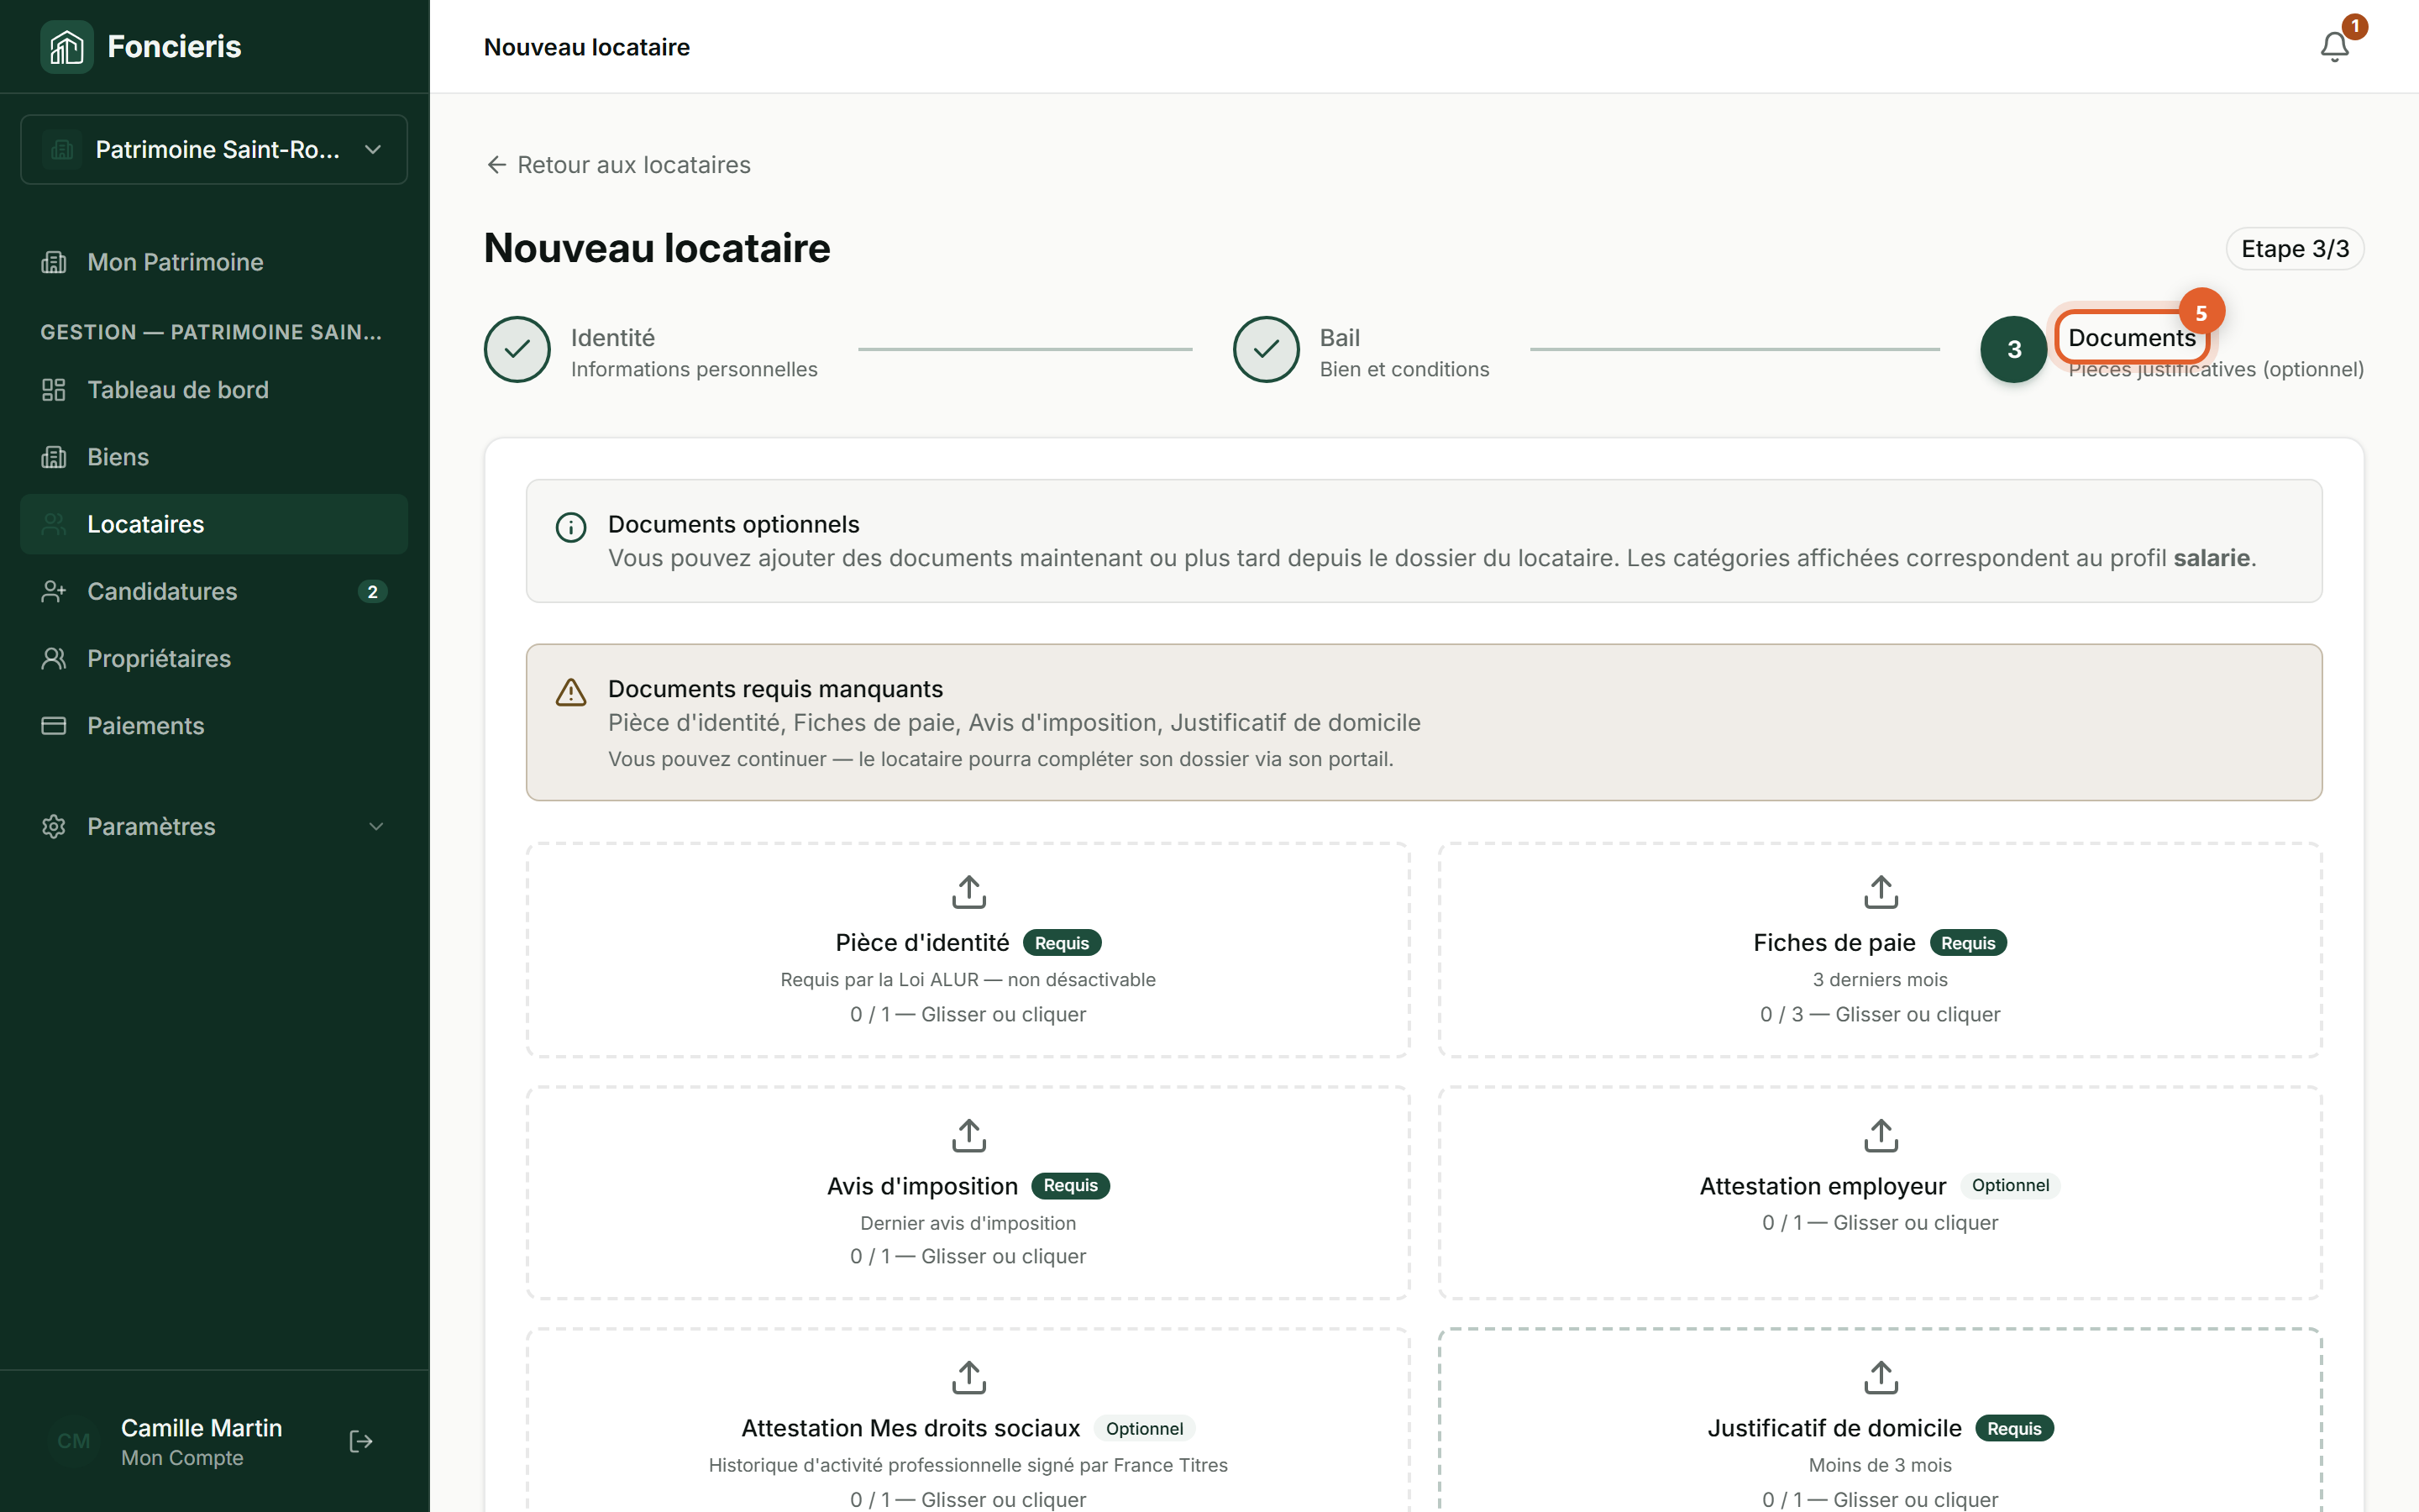This screenshot has height=1512, width=2419.
Task: Click the Nouveau locataire page heading
Action: coord(657,248)
